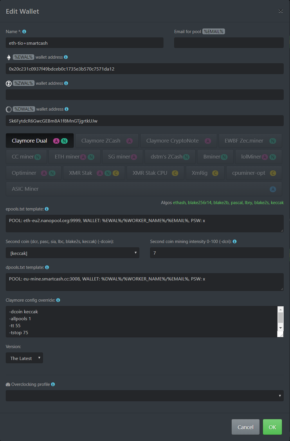This screenshot has width=290, height=441.
Task: Click info icon next to epools.txt template
Action: 47,209
